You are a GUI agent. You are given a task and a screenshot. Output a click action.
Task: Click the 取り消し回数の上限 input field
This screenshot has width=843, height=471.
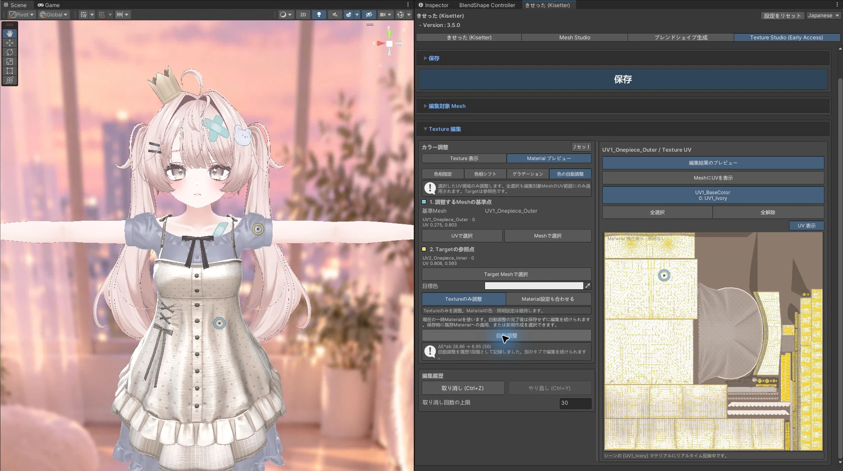[x=575, y=403]
